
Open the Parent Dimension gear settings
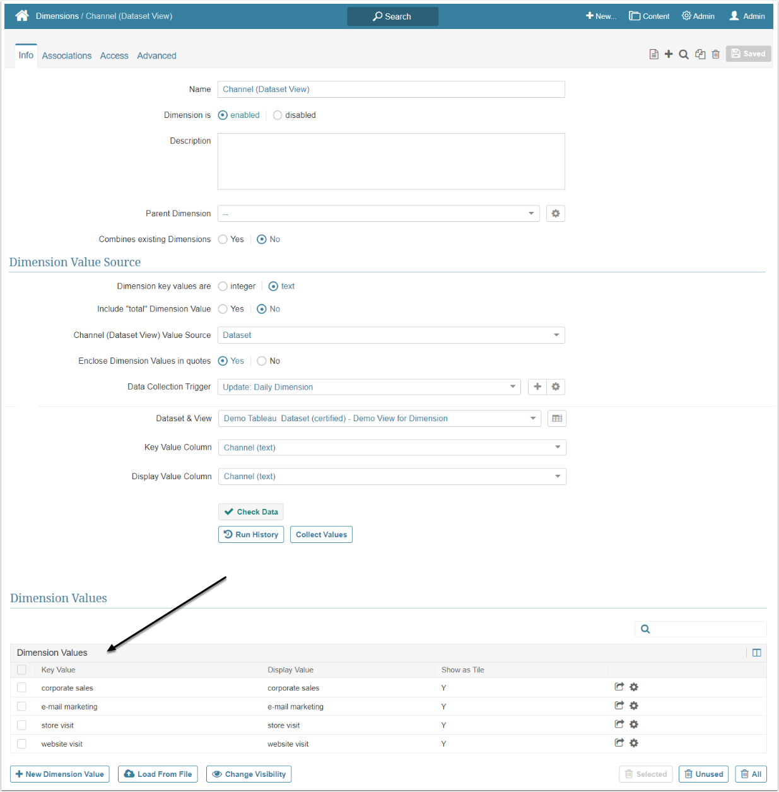pos(555,214)
